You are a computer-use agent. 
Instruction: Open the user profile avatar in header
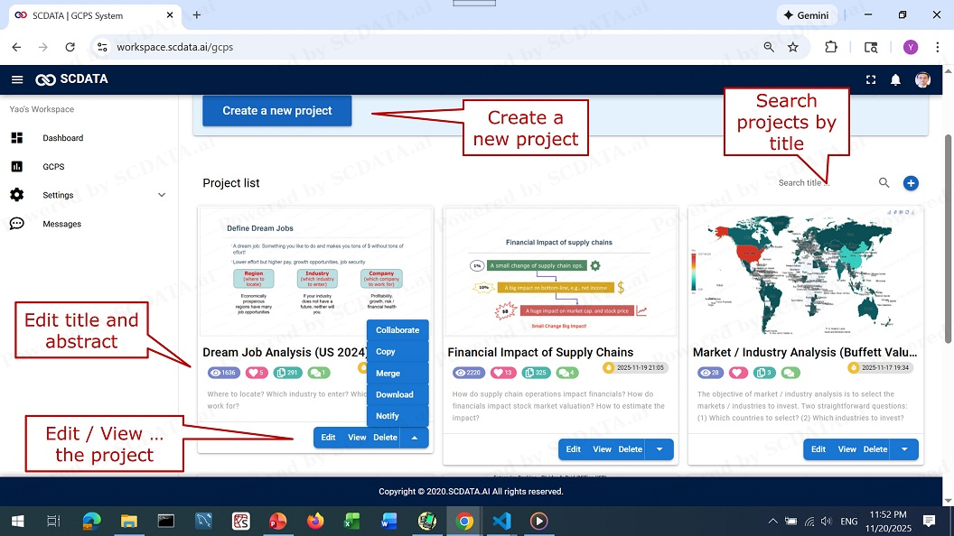922,79
